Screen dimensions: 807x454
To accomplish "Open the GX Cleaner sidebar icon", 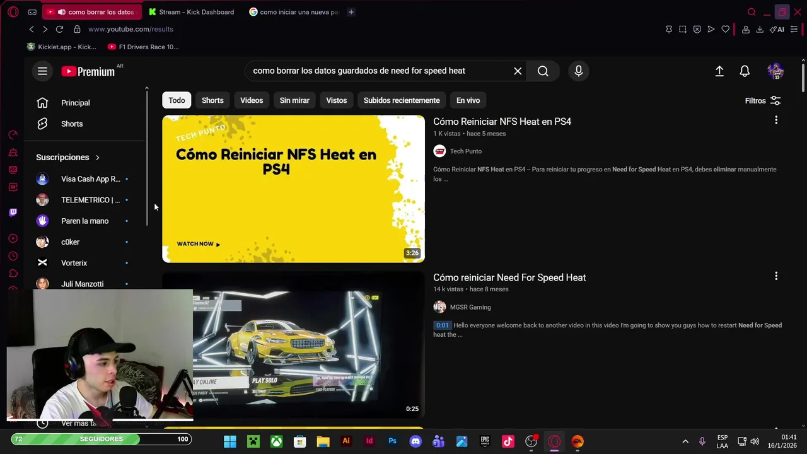I will [13, 152].
